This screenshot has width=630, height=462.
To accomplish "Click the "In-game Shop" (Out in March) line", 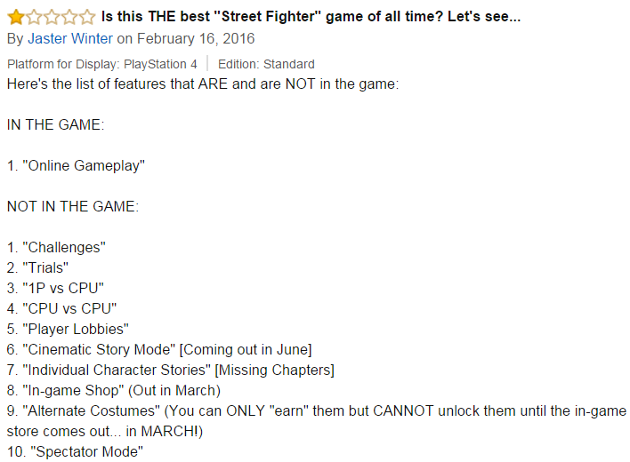I will click(114, 391).
